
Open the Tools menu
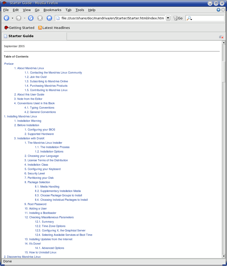pos(80,10)
